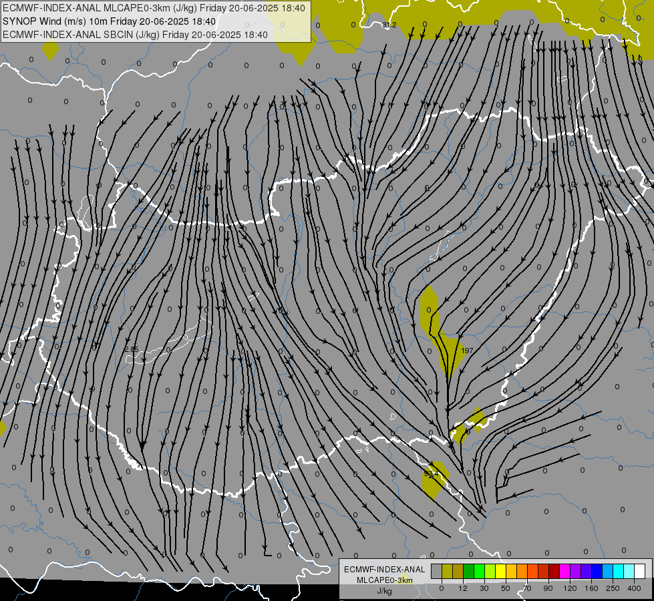Click the '90' legend tick label
The height and width of the screenshot is (601, 654).
[548, 588]
